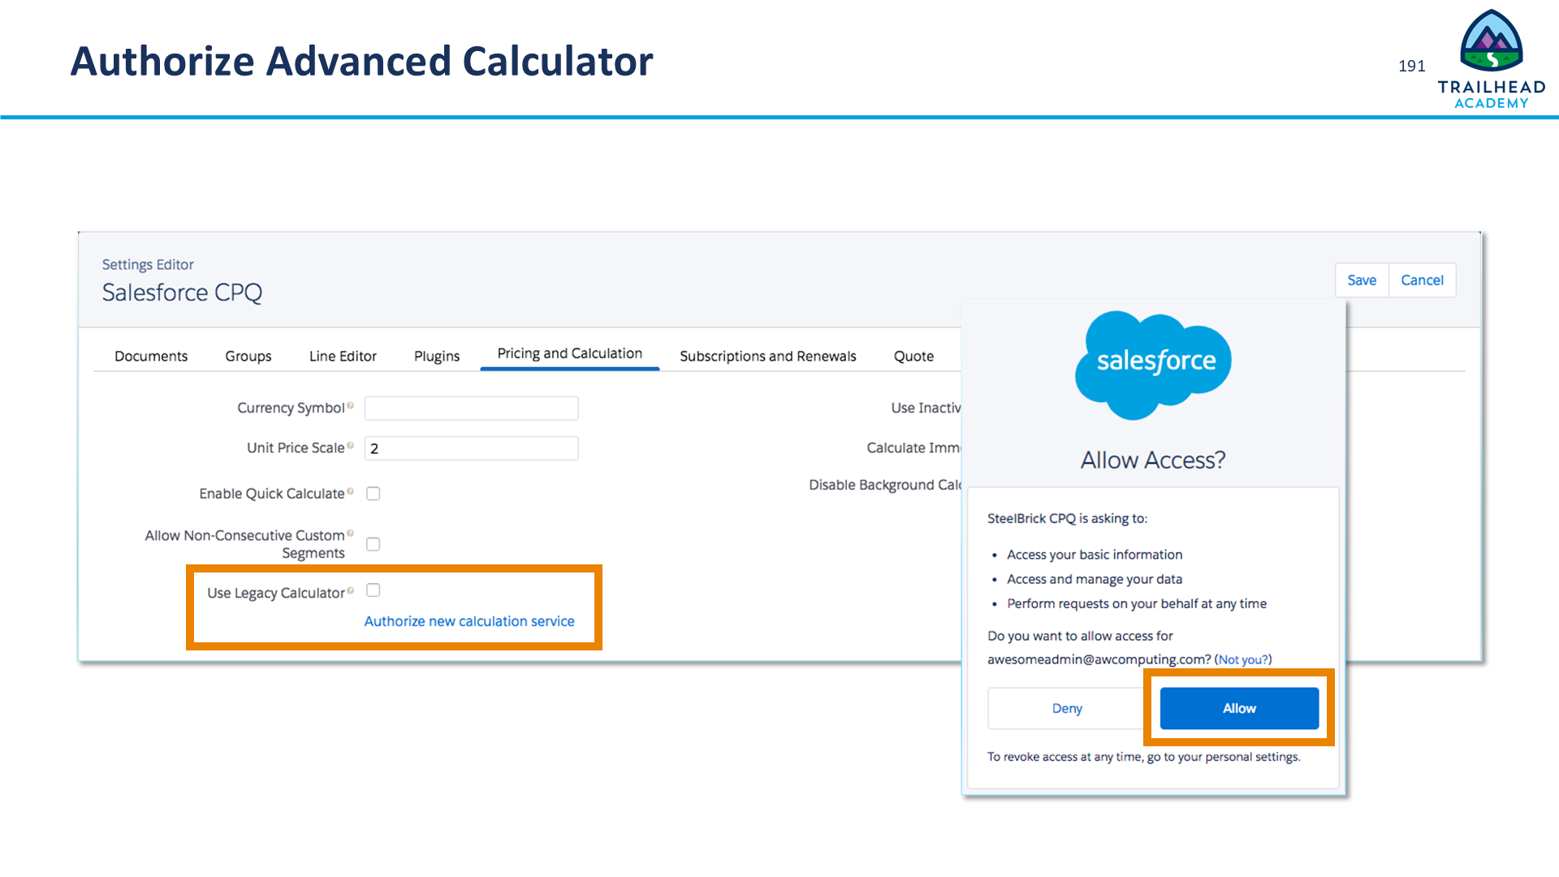Switch to the Quote tab
This screenshot has height=877, width=1559.
[913, 356]
